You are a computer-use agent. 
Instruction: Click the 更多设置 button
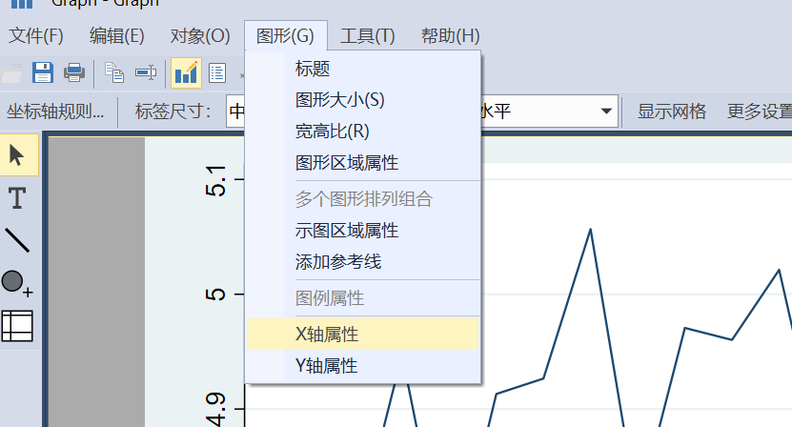(x=760, y=112)
